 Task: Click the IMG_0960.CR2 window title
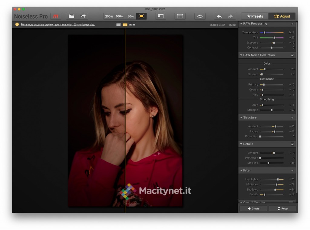click(155, 9)
